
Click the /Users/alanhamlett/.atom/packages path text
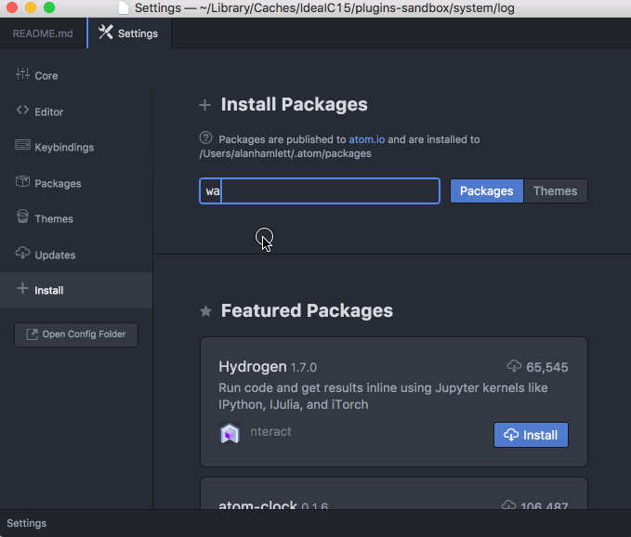point(285,153)
